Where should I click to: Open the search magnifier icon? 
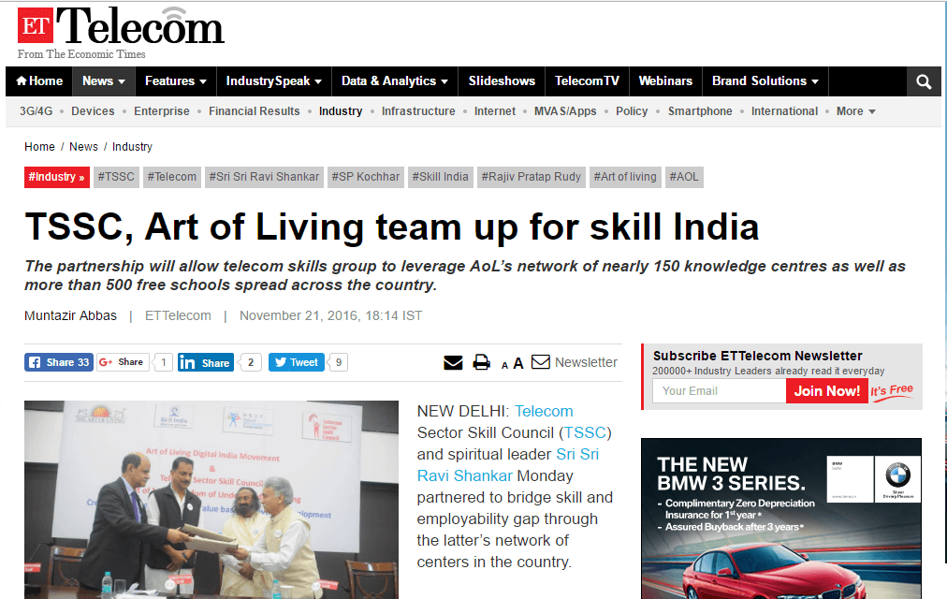[x=924, y=81]
